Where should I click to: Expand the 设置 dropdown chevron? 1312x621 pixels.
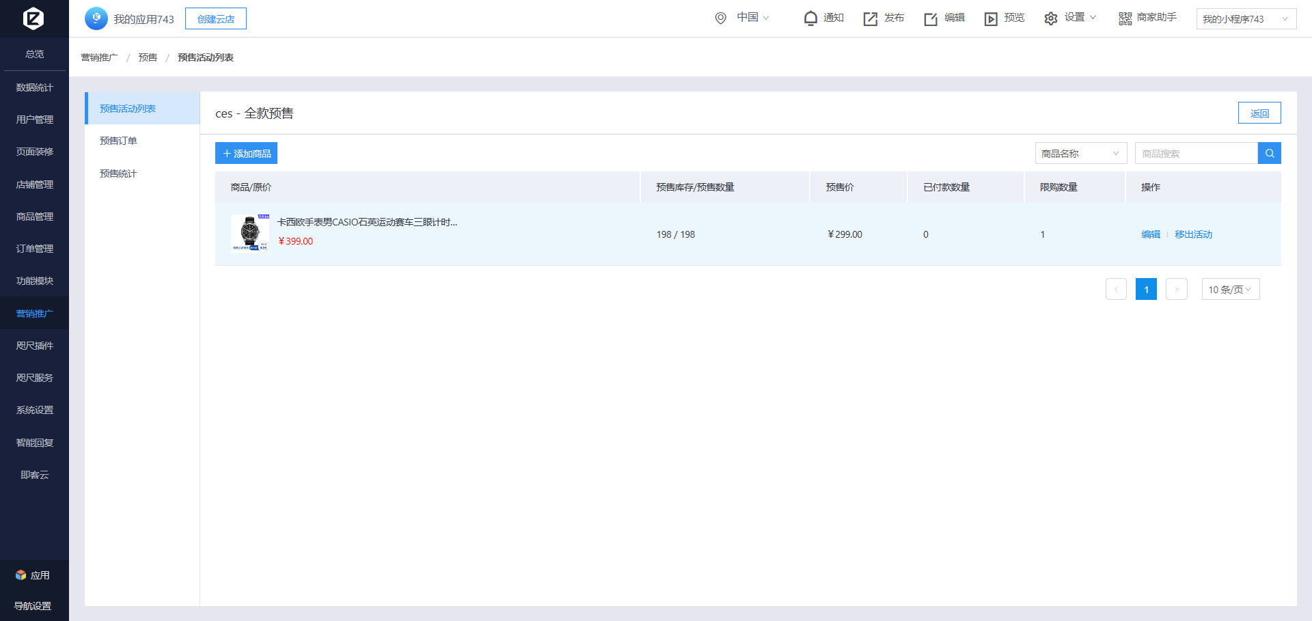pos(1093,18)
